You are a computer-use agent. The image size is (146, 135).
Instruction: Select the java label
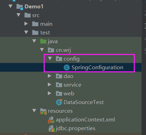click(53, 42)
